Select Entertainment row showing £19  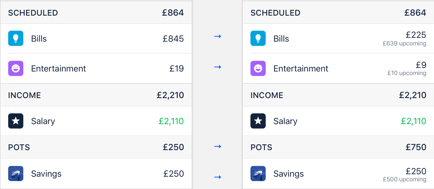96,68
